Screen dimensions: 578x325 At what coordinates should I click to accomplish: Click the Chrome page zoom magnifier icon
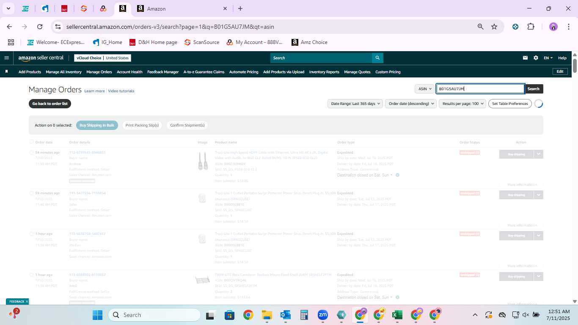(x=480, y=27)
